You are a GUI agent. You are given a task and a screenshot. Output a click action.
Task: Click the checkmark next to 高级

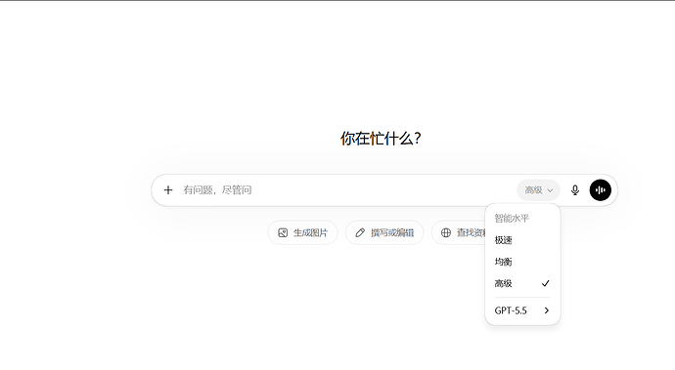(x=546, y=284)
